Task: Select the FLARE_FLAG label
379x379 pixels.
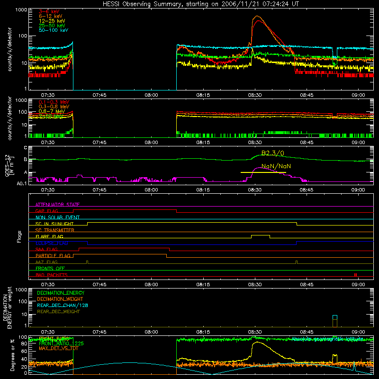Action: 49,236
